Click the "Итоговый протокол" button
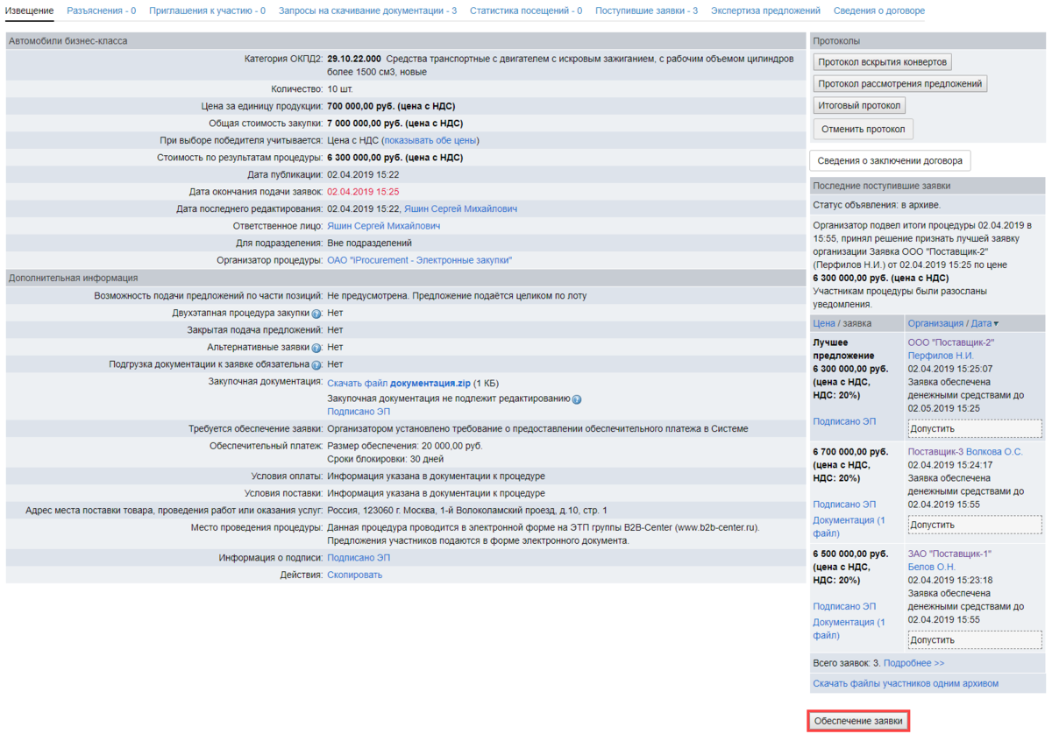 point(858,106)
